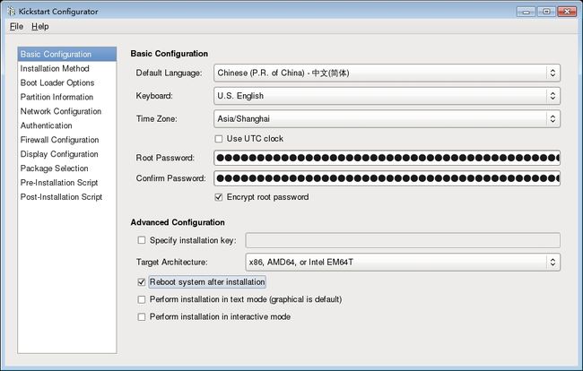Viewport: 583px width, 371px height.
Task: Close the Kickstart Configurator window
Action: (567, 12)
